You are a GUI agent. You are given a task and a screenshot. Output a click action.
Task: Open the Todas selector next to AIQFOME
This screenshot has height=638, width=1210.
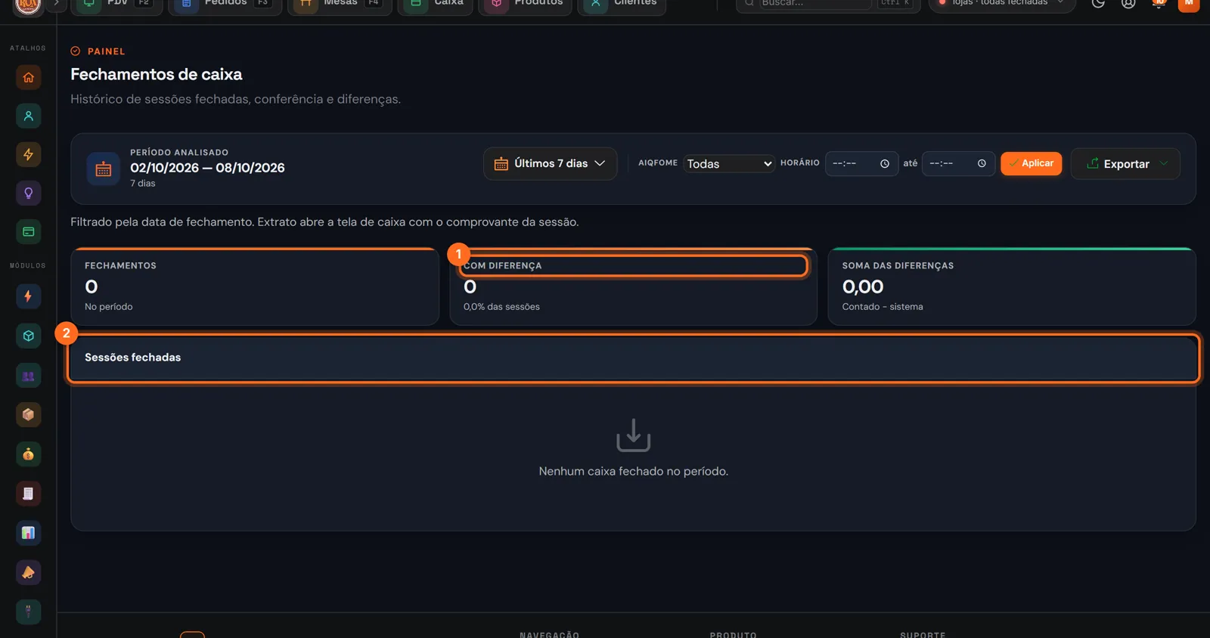pyautogui.click(x=729, y=163)
